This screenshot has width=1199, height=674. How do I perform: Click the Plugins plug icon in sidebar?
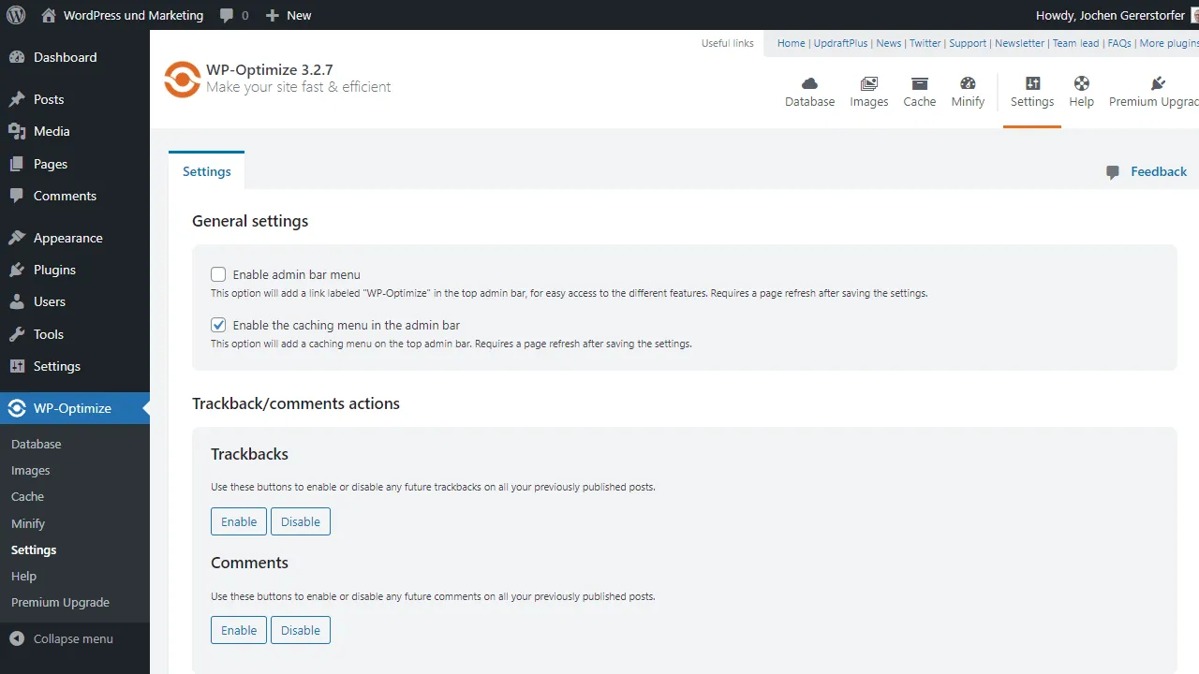coord(17,270)
